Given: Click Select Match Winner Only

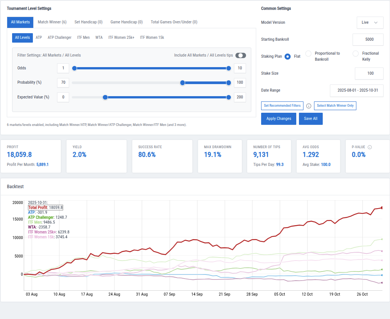Looking at the screenshot, I should click(x=335, y=106).
